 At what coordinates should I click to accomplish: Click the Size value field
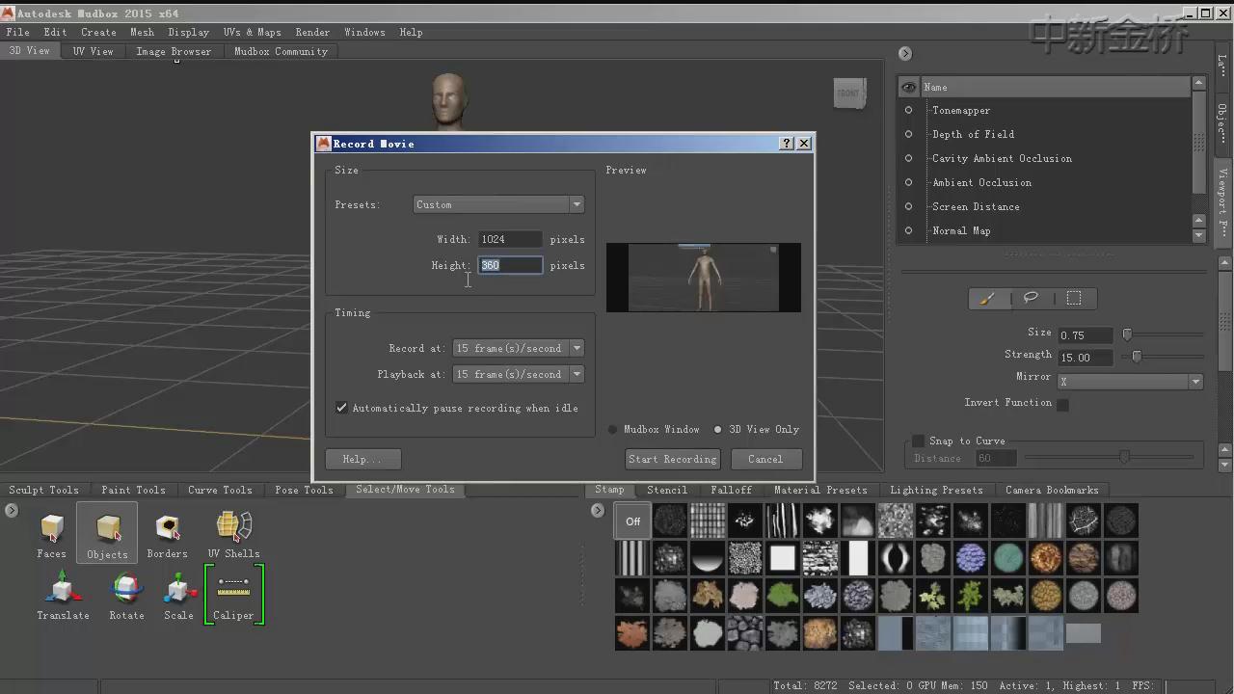[1085, 335]
